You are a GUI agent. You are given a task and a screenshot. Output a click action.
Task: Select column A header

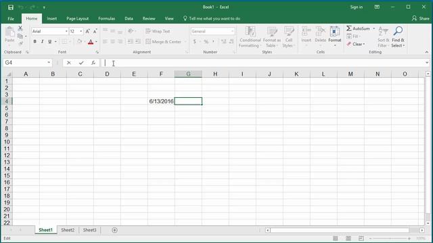pos(26,74)
